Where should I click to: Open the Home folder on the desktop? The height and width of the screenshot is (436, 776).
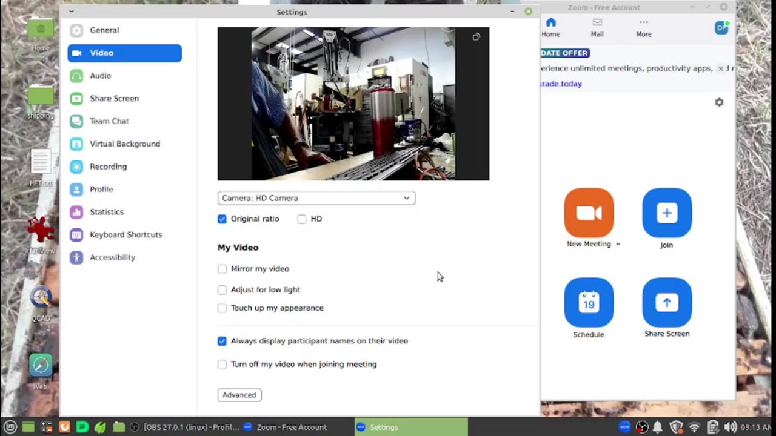pyautogui.click(x=41, y=35)
